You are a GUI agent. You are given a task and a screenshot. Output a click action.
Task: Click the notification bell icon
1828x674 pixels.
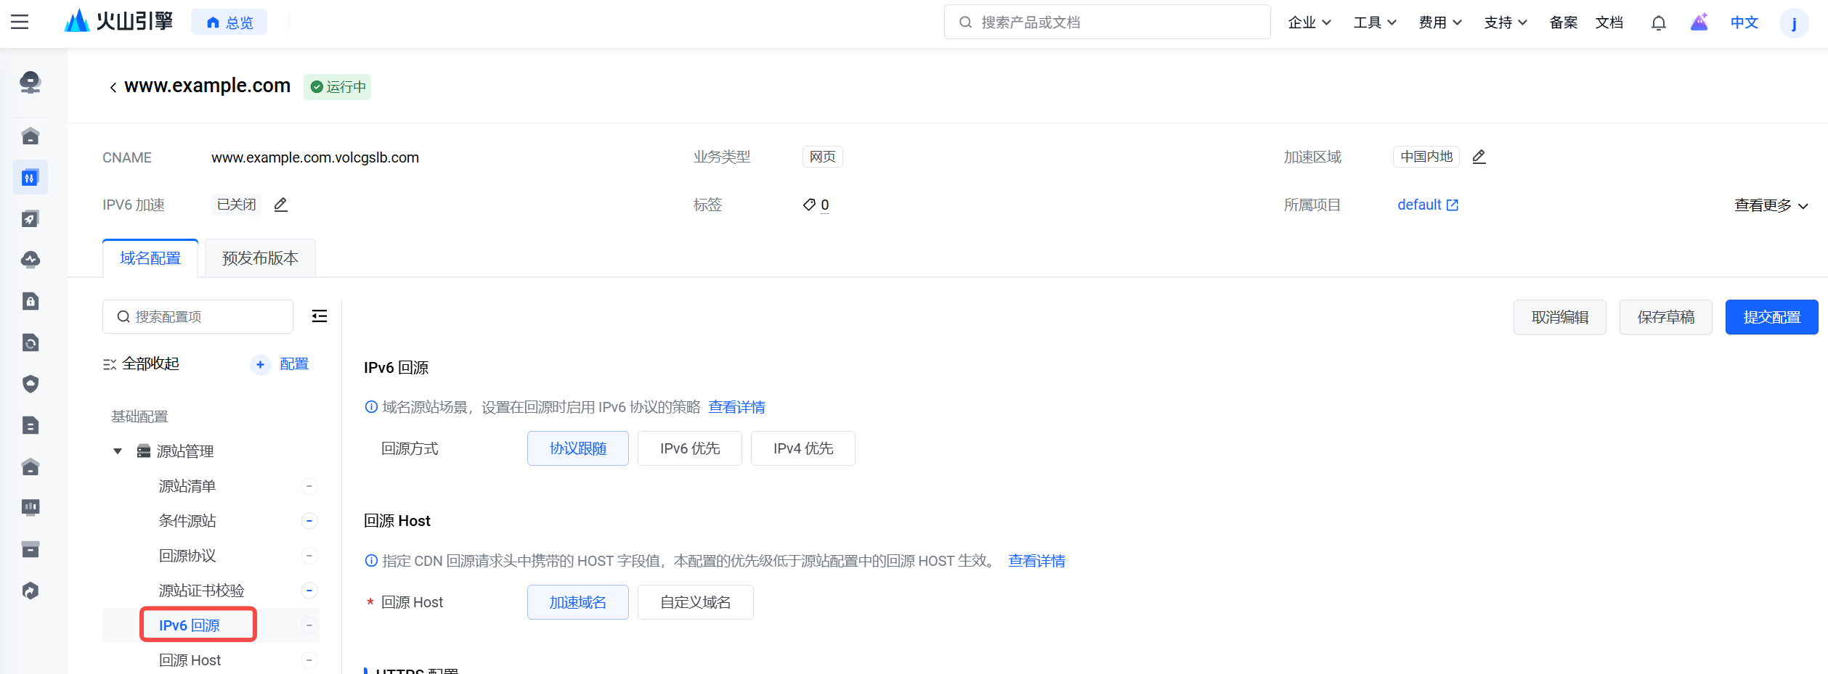point(1658,23)
